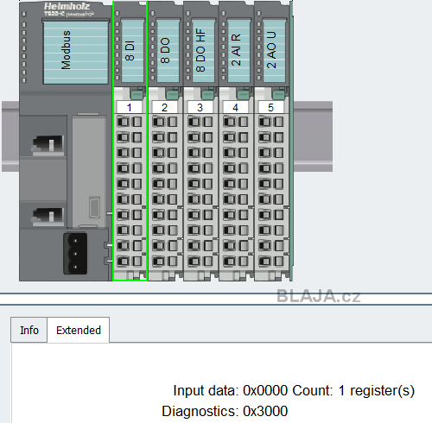
Task: Click slot number 3 label
Action: pos(200,107)
